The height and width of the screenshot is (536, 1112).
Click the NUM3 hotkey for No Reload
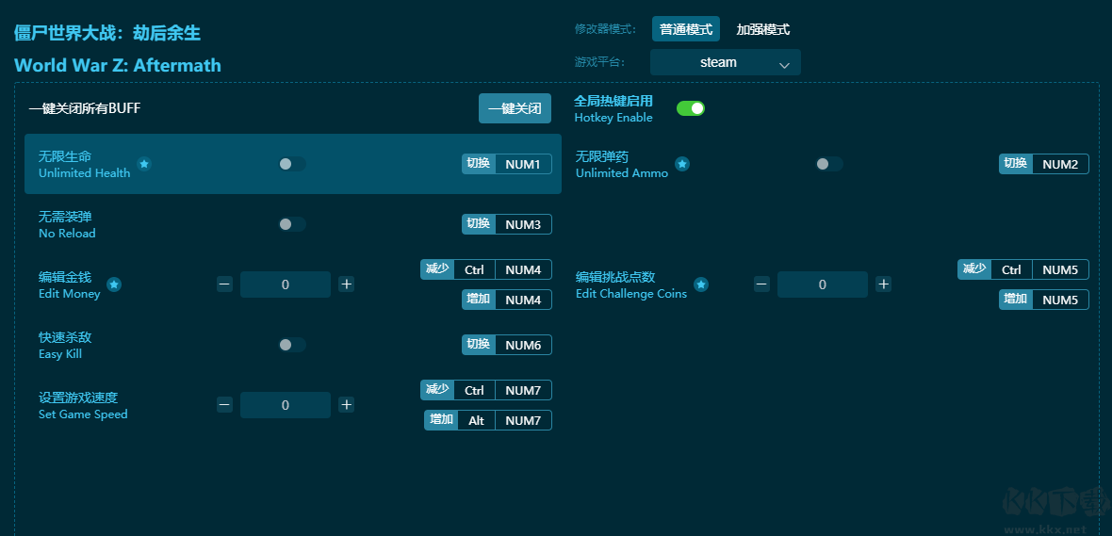coord(523,225)
